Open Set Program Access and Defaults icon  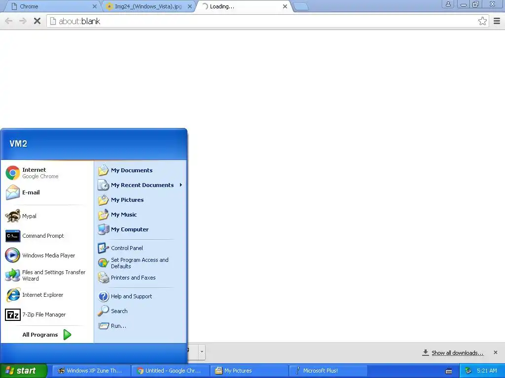point(104,263)
